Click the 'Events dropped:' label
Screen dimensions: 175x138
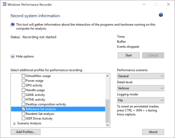coord(128,47)
